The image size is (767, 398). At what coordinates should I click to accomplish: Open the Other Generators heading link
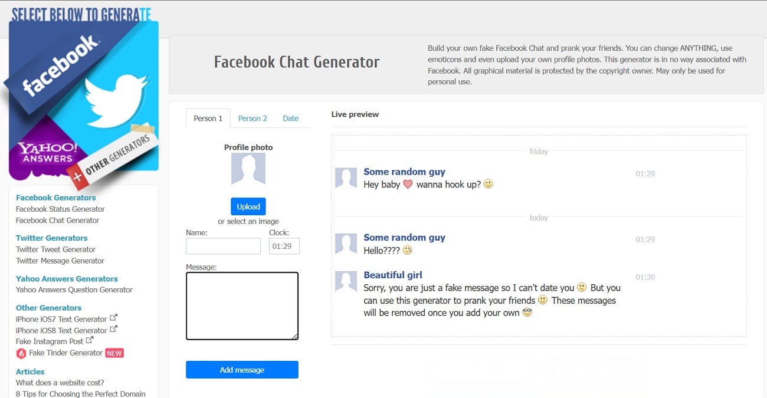pyautogui.click(x=48, y=308)
